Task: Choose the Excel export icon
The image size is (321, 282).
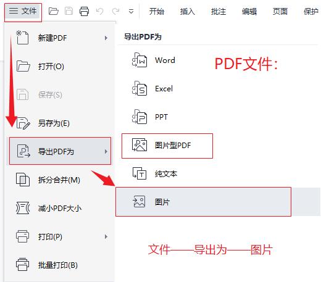Action: point(140,88)
